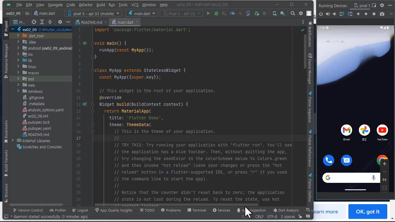Collapse all in the Project panel toolbar

tap(50, 22)
